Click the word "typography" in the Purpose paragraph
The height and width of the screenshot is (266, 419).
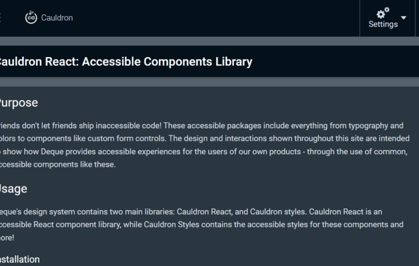365,125
